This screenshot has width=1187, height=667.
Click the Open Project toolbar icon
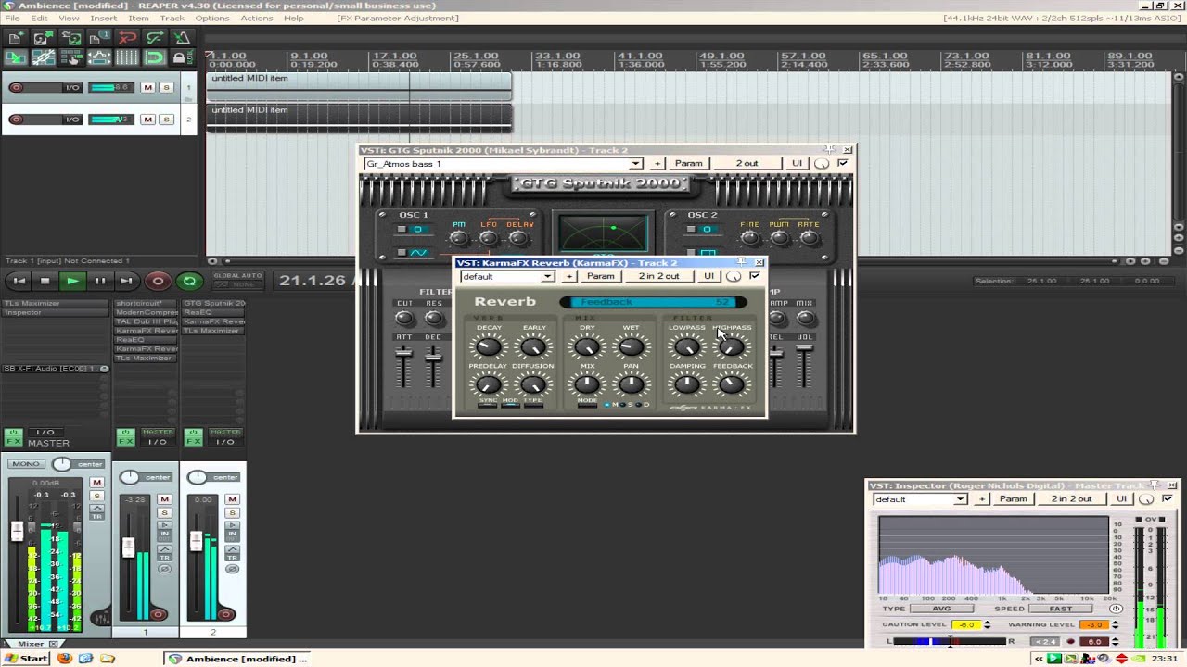click(42, 38)
